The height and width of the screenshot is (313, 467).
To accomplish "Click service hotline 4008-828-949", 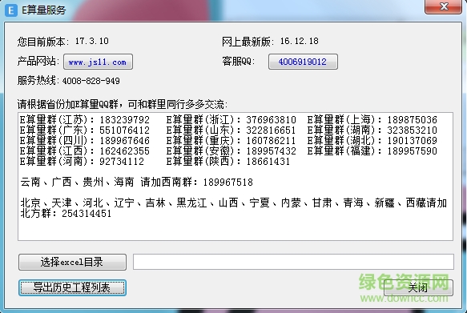I will click(91, 81).
